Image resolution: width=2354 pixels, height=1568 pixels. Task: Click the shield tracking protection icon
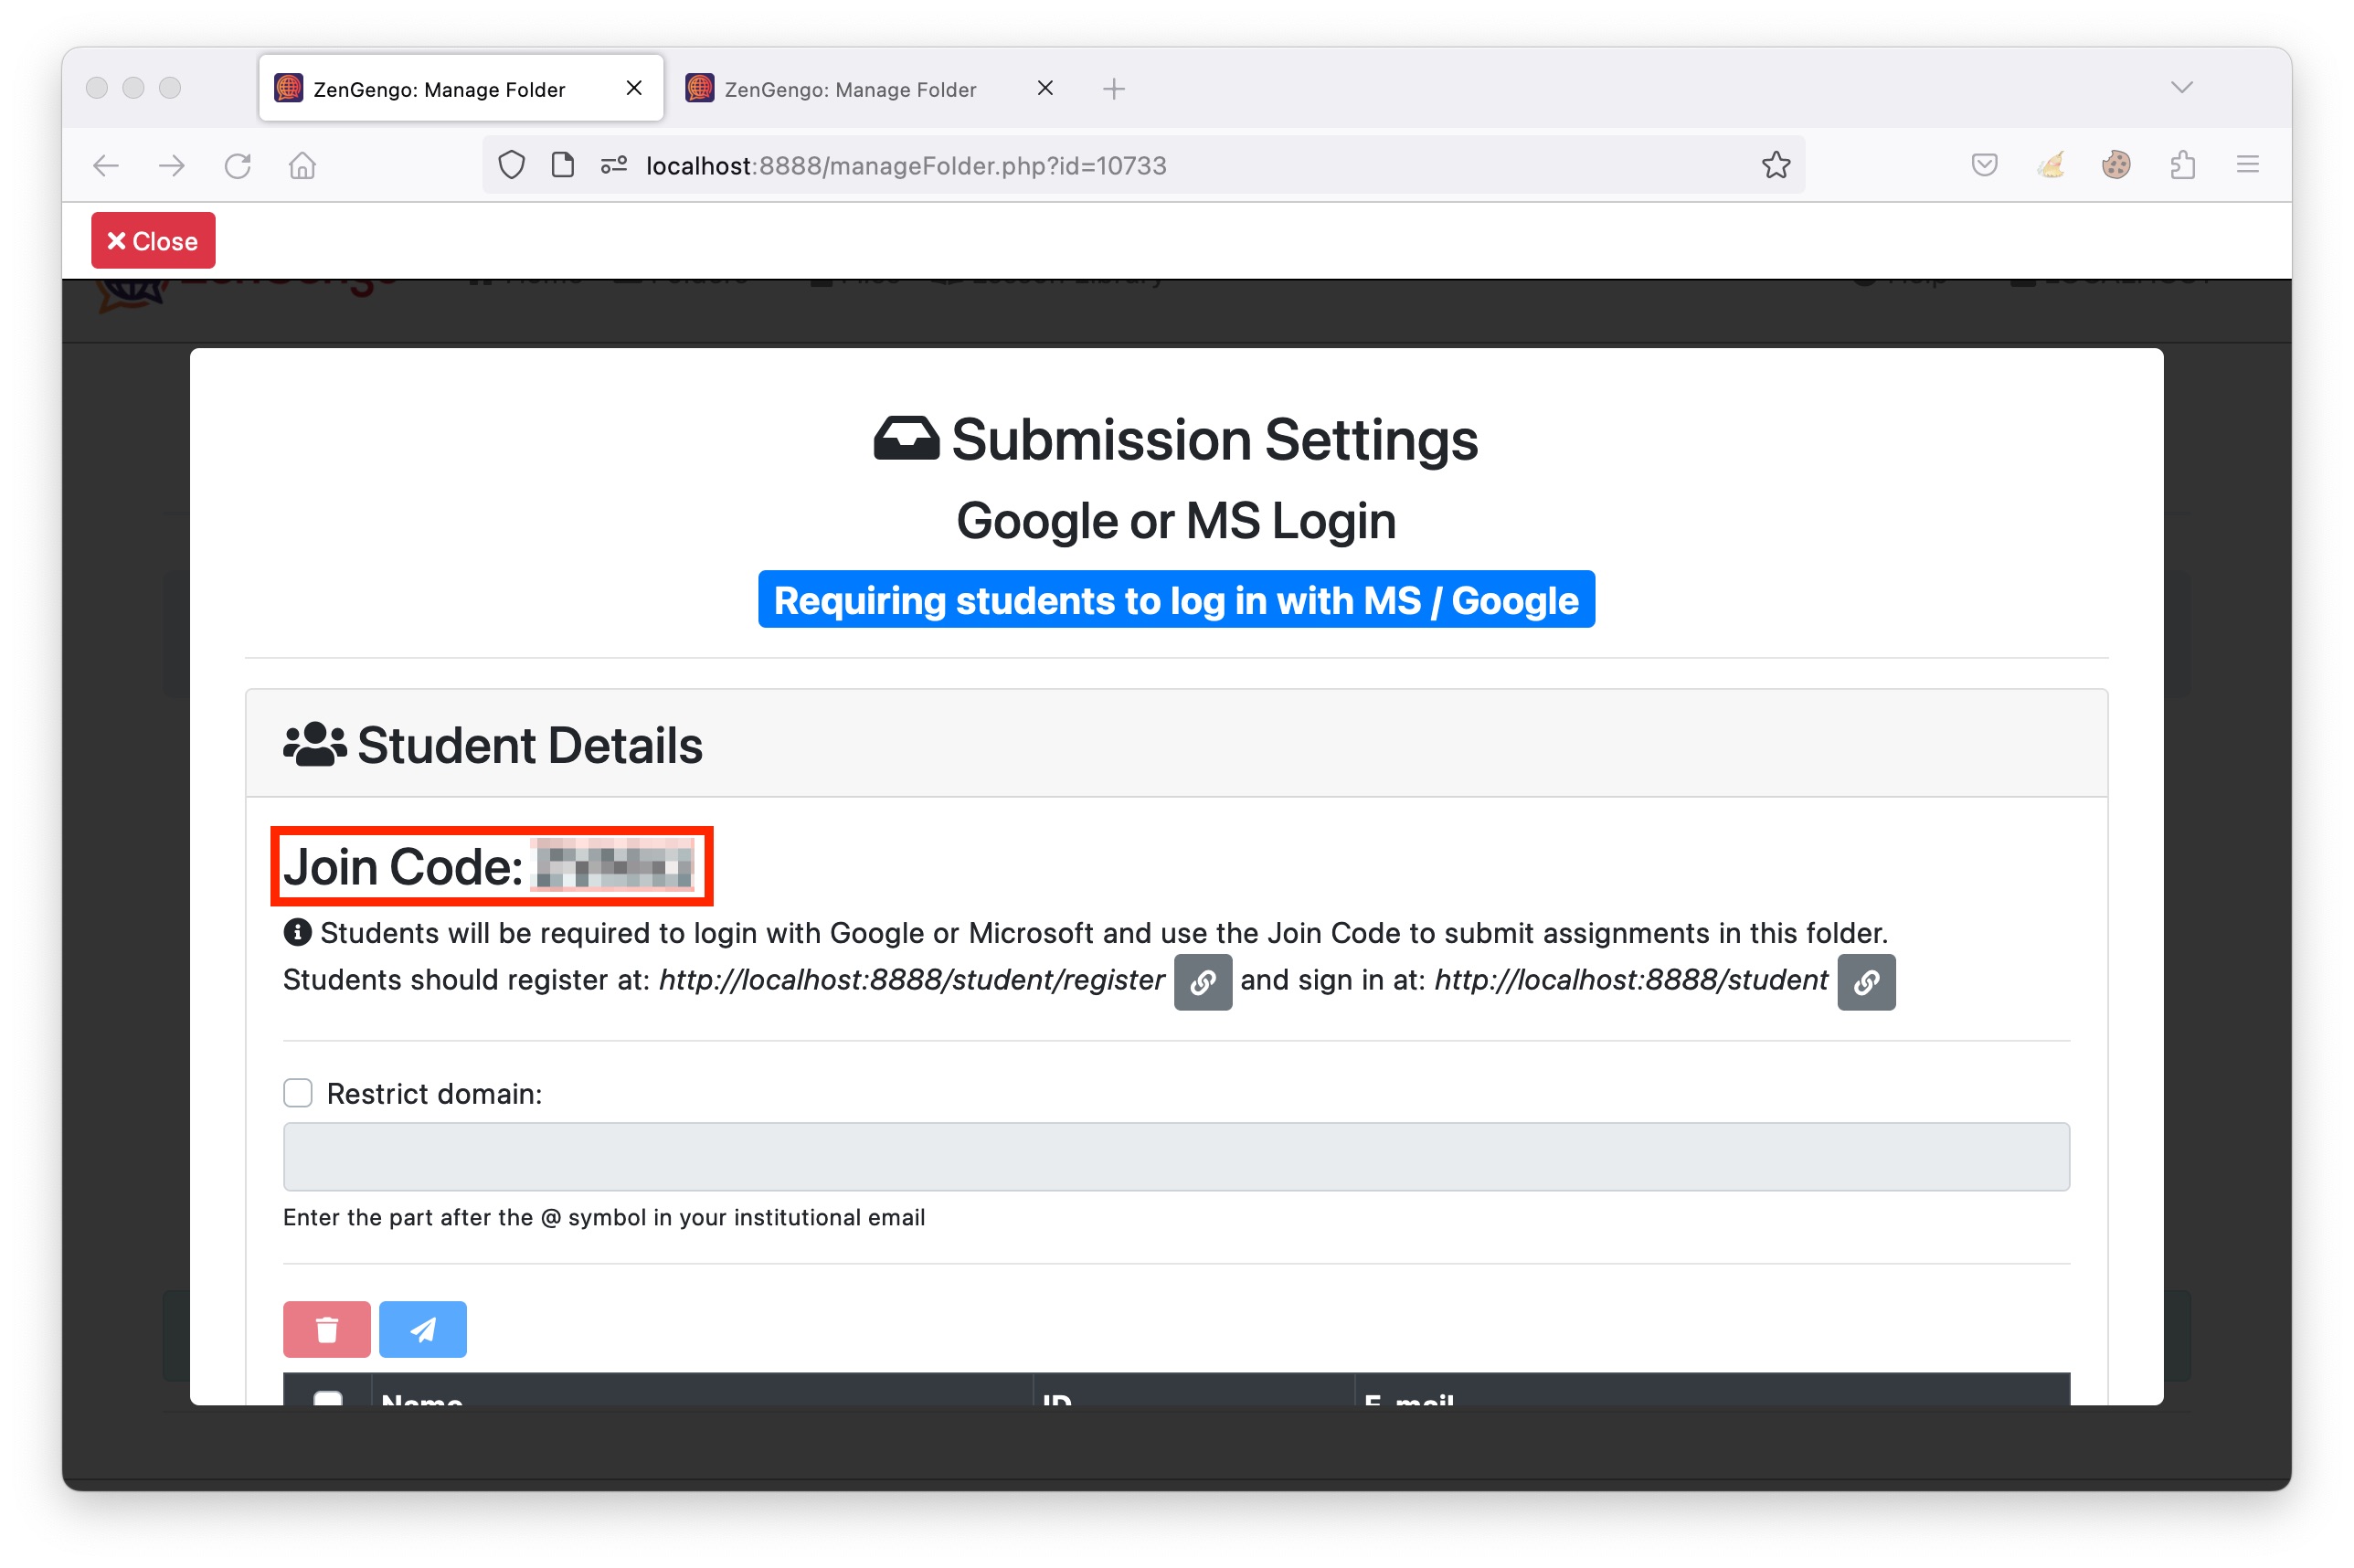[x=511, y=165]
